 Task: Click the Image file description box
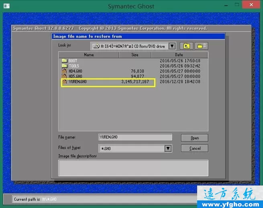(x=133, y=168)
